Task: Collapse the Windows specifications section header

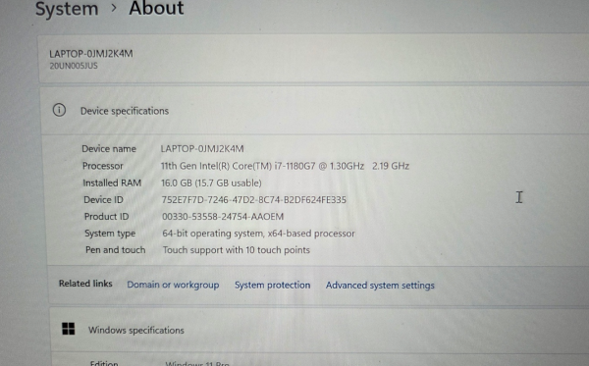Action: coord(319,330)
